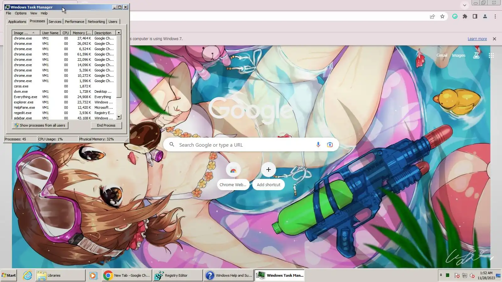The width and height of the screenshot is (502, 282).
Task: Switch to the Users tab
Action: (113, 22)
